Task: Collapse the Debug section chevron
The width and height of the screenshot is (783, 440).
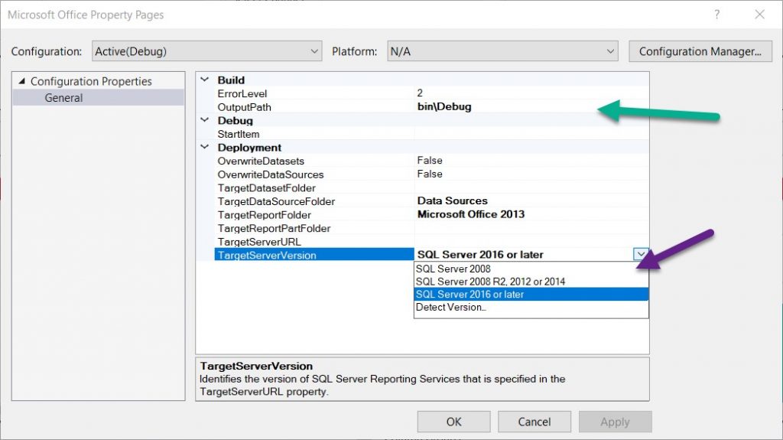Action: pos(205,120)
